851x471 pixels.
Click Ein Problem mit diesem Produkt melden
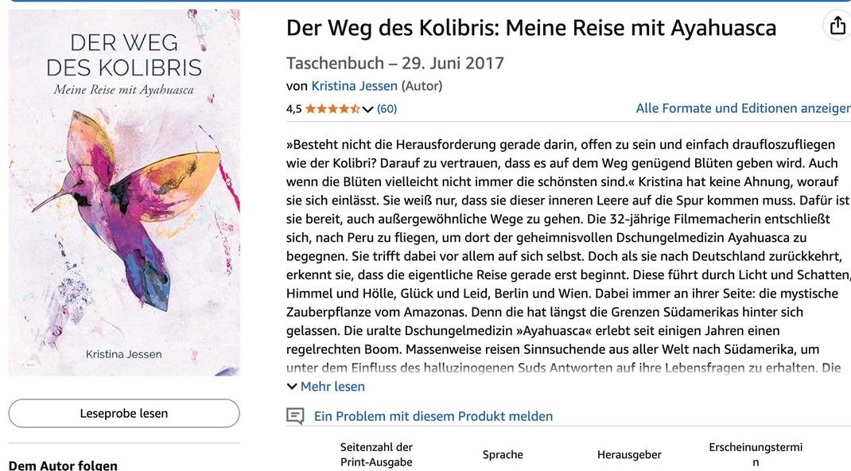click(x=433, y=416)
